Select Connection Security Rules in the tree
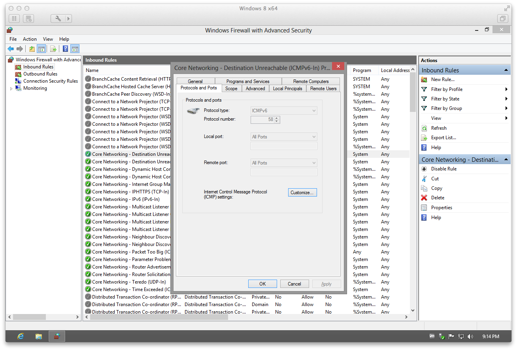Viewport: 517px width, 350px height. (51, 81)
